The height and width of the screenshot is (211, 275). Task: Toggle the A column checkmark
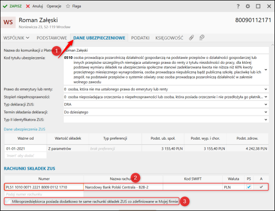(x=261, y=187)
